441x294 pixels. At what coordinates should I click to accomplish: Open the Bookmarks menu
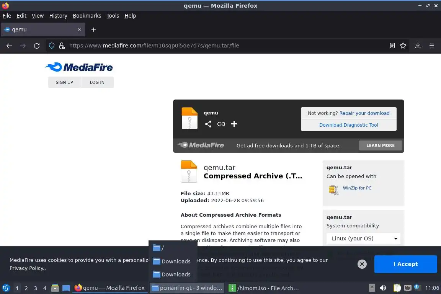87,16
